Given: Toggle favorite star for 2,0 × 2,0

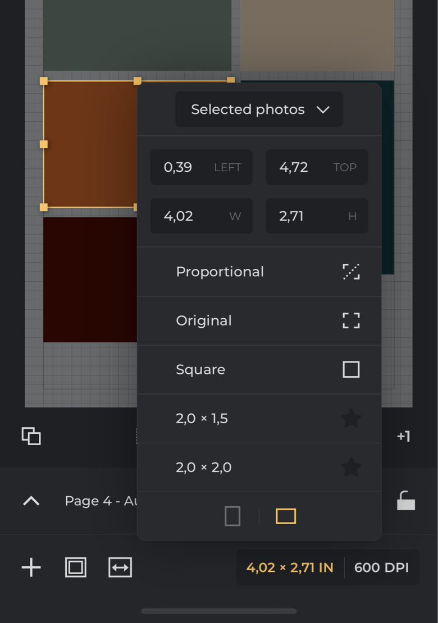Looking at the screenshot, I should point(351,467).
